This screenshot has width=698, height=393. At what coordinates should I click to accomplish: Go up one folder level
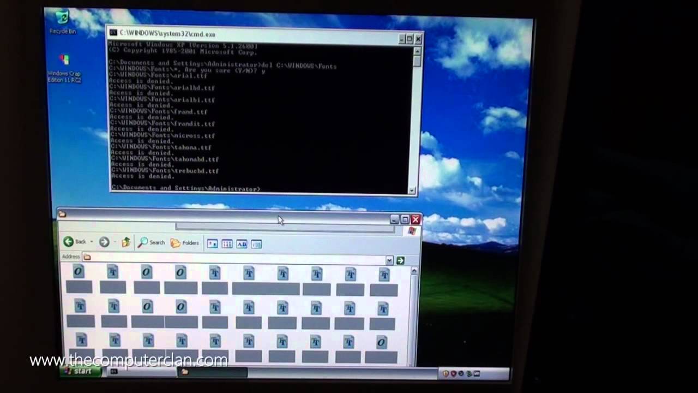126,242
